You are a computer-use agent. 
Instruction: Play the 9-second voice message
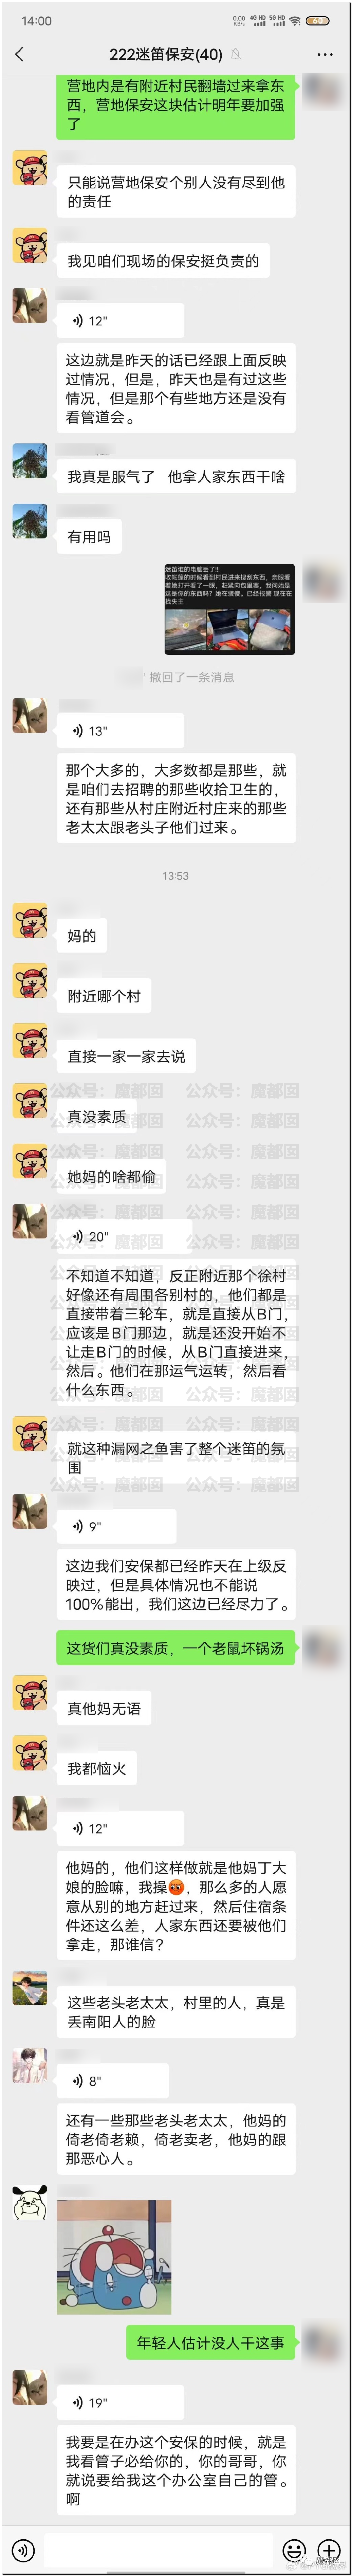pos(116,1526)
